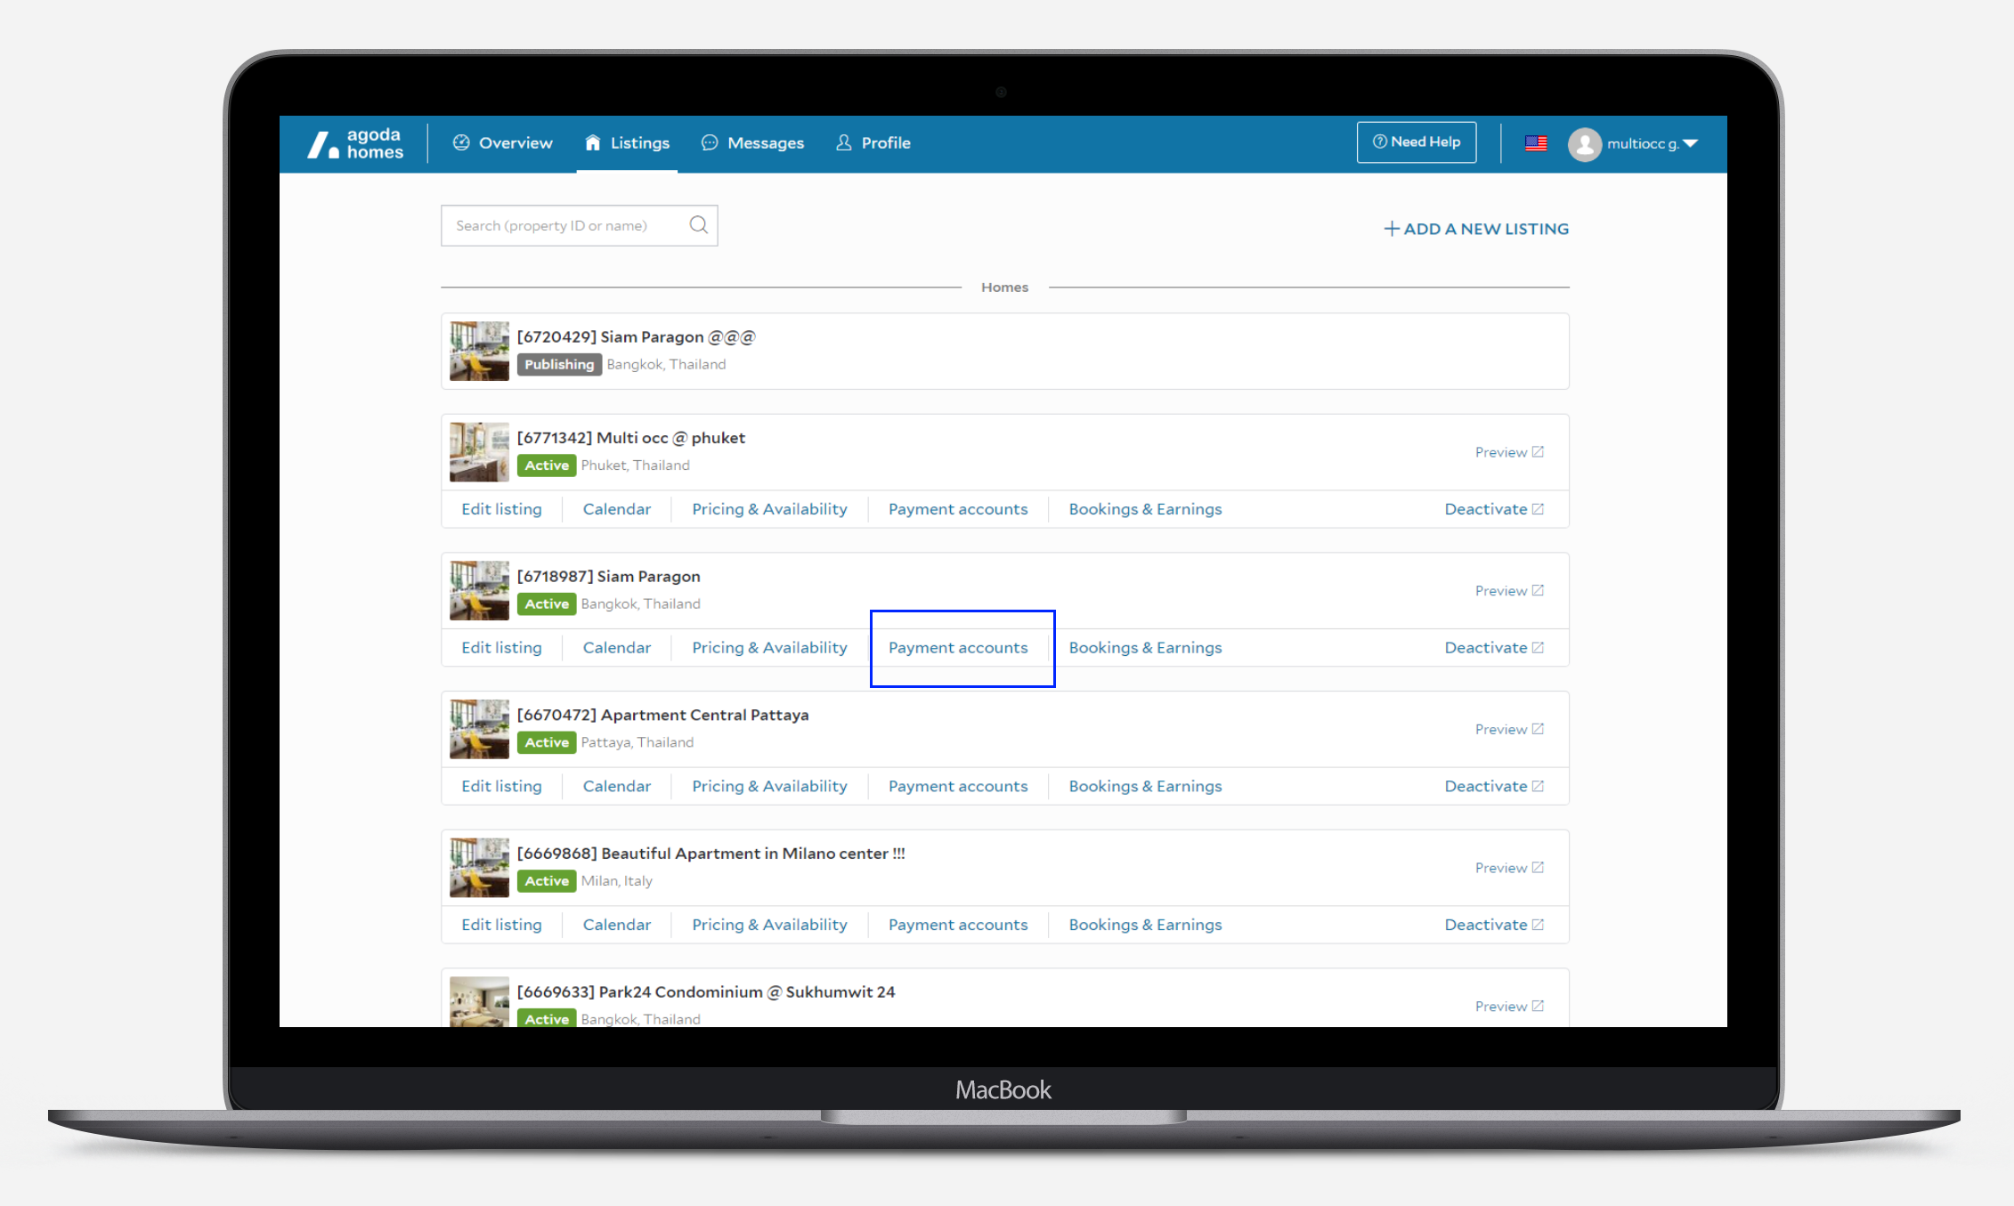The width and height of the screenshot is (2014, 1206).
Task: Click the user avatar icon
Action: (x=1584, y=143)
